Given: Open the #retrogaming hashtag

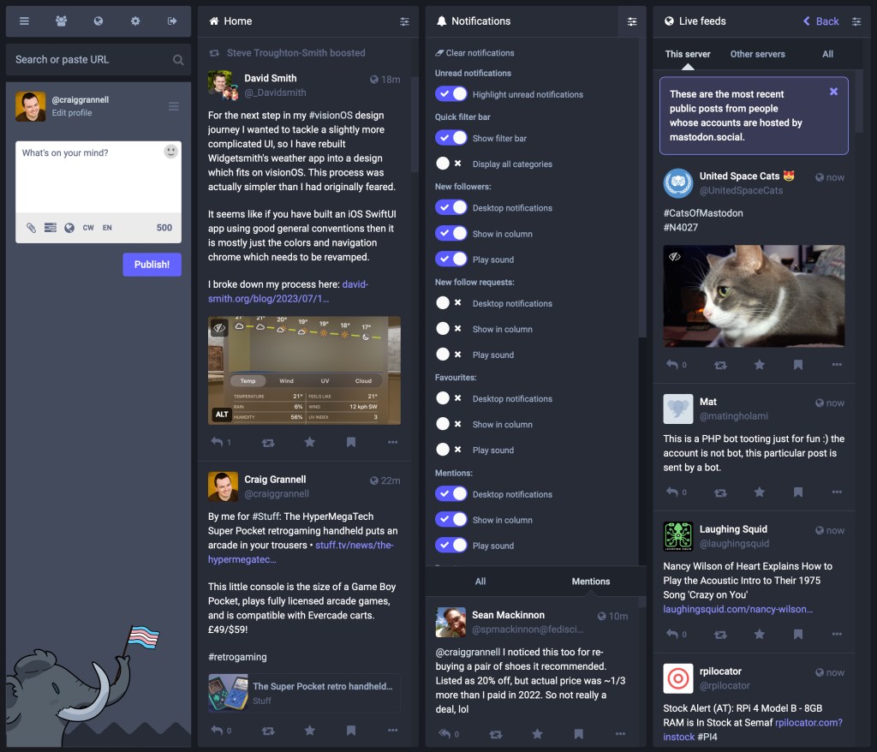Looking at the screenshot, I should 237,657.
